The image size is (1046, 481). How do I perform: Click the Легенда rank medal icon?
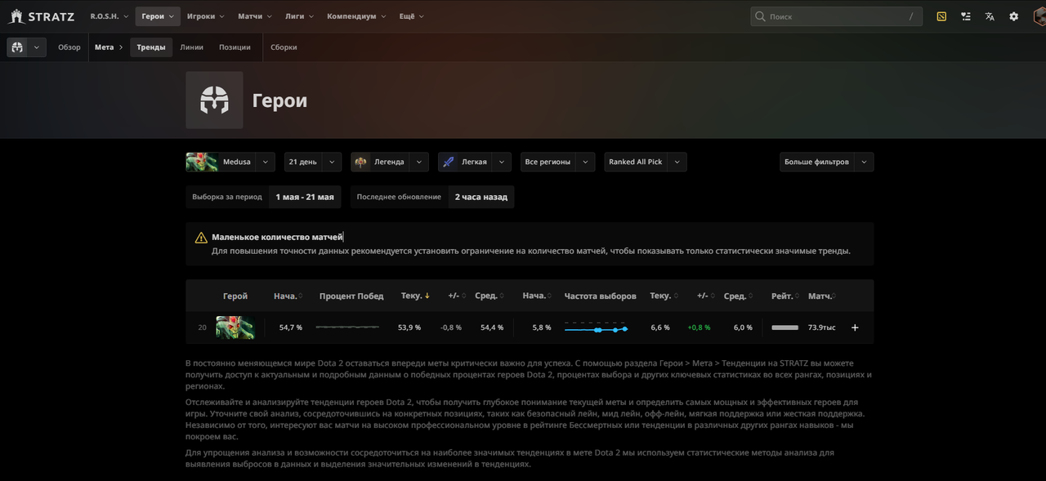(x=360, y=162)
